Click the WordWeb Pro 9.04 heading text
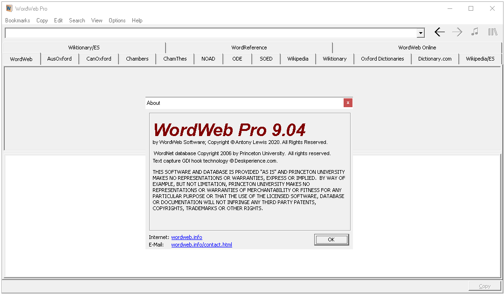Image resolution: width=504 pixels, height=294 pixels. coord(229,130)
